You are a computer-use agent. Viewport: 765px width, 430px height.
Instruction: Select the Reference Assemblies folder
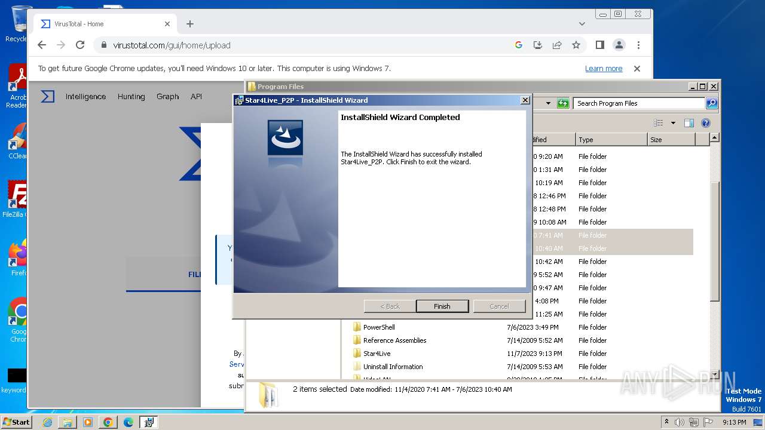[394, 340]
